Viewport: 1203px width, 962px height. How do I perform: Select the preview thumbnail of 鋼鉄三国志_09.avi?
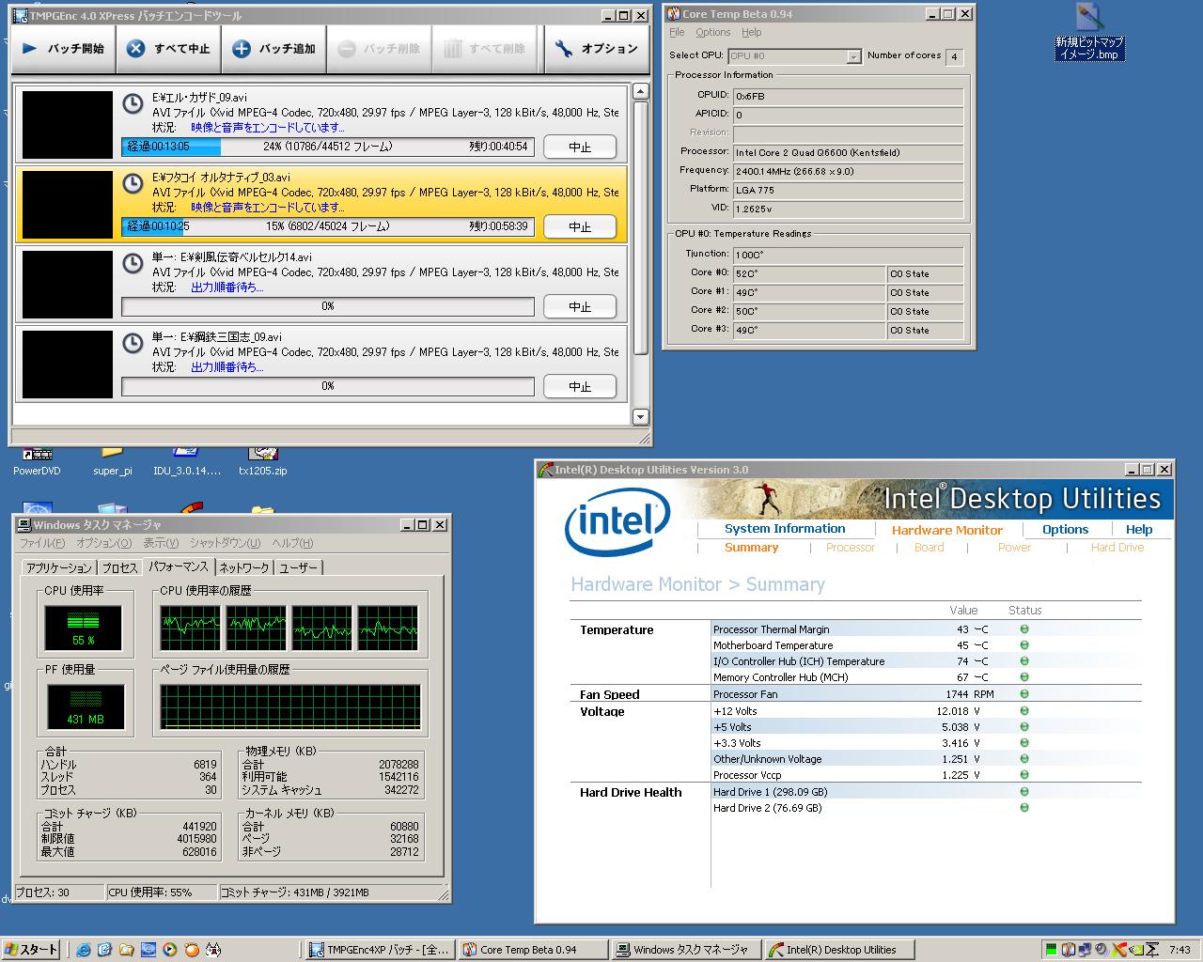67,365
